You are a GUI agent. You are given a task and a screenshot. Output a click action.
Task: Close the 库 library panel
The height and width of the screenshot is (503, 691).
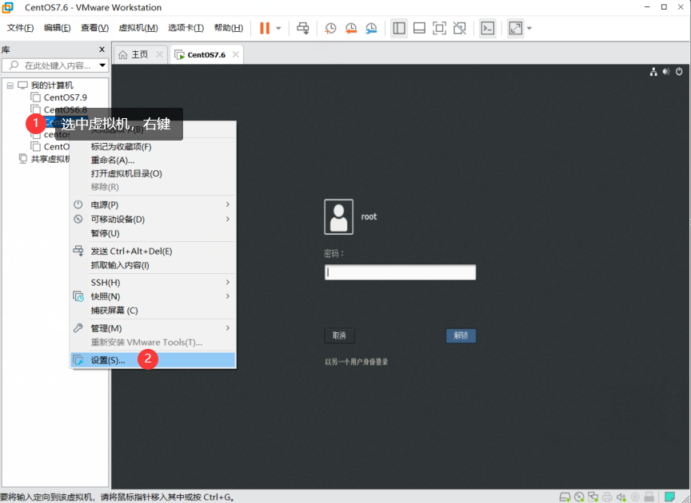point(102,50)
